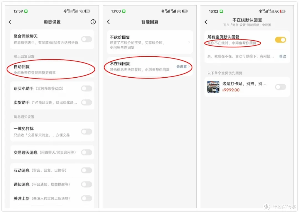Open the 自动回复 row chevron

(90, 69)
